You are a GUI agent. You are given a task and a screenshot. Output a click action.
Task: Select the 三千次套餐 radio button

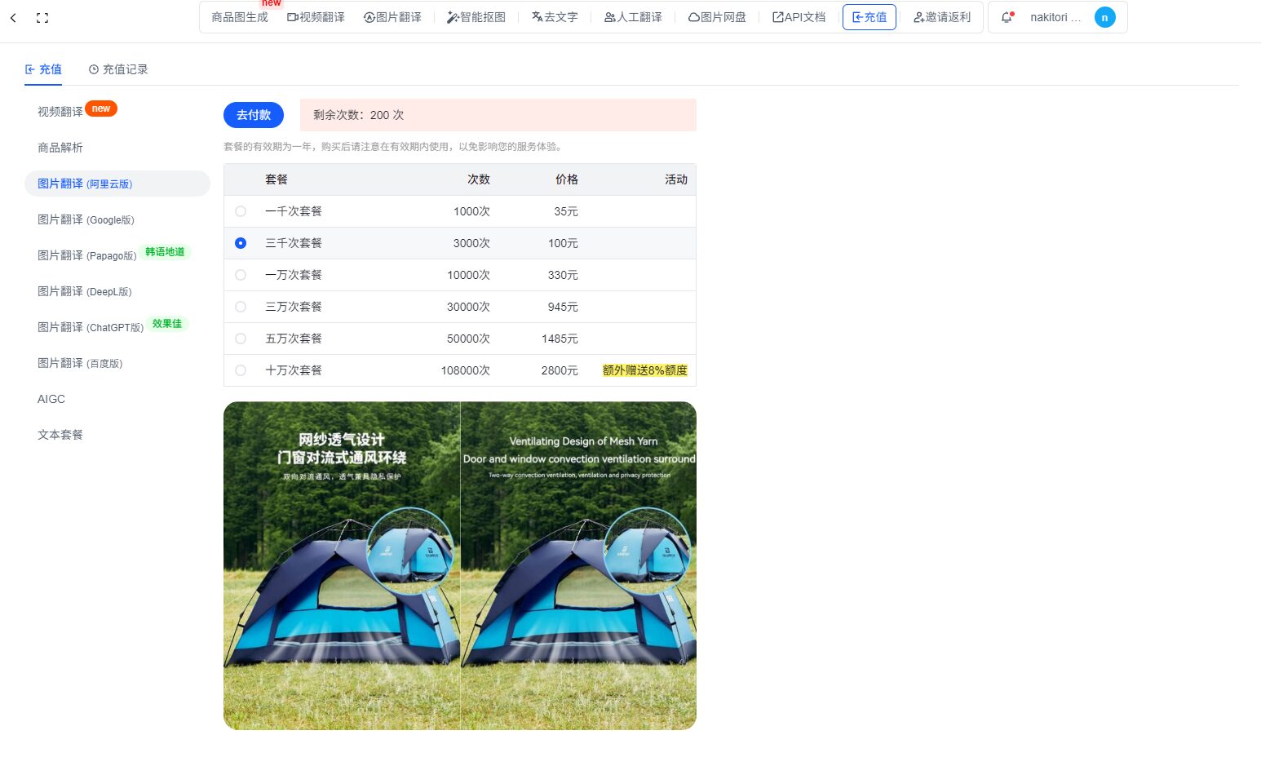(x=240, y=243)
